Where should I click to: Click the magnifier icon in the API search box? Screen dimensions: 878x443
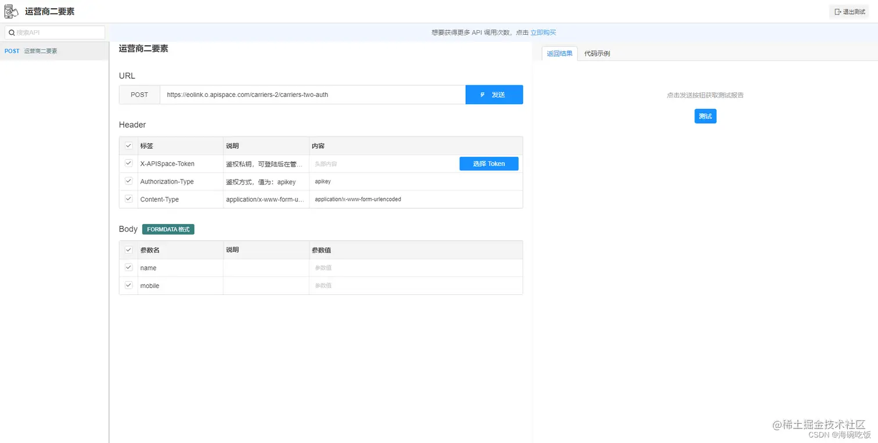pyautogui.click(x=12, y=32)
